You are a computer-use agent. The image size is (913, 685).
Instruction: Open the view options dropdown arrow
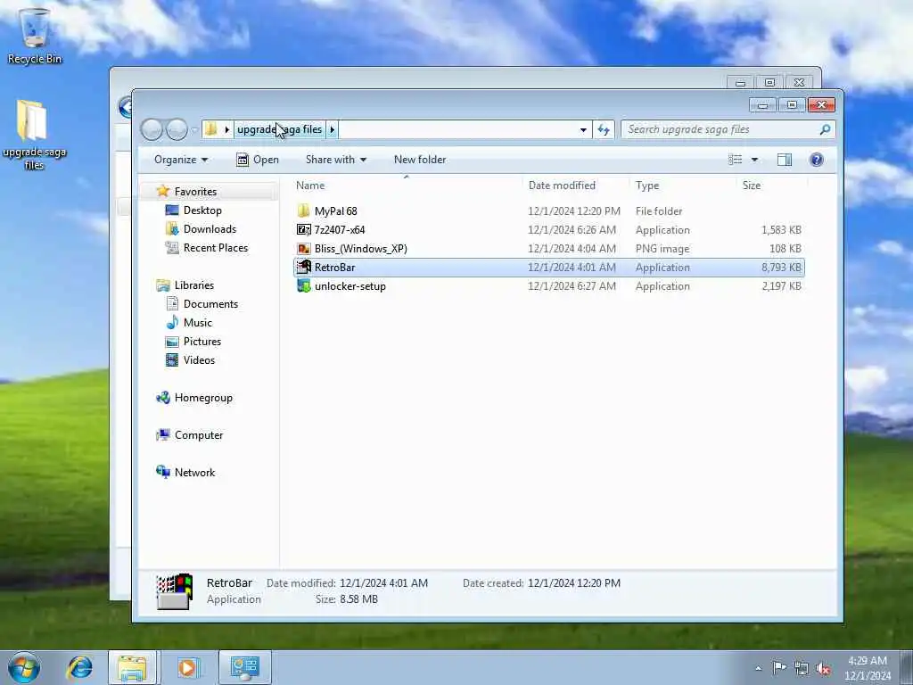click(754, 160)
